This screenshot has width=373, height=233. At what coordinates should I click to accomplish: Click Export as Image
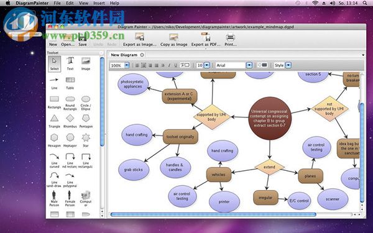pyautogui.click(x=140, y=40)
